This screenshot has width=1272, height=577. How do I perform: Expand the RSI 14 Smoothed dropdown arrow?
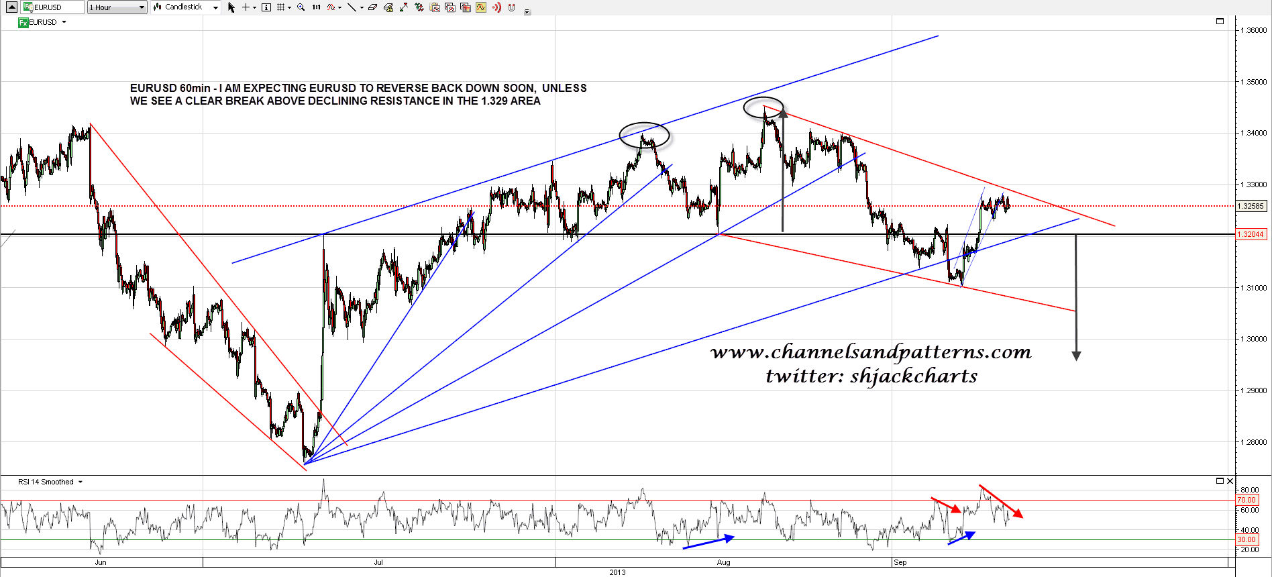[81, 482]
